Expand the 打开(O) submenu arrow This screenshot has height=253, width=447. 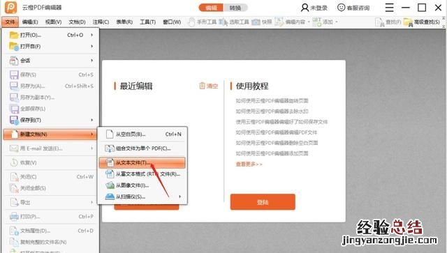pos(92,35)
